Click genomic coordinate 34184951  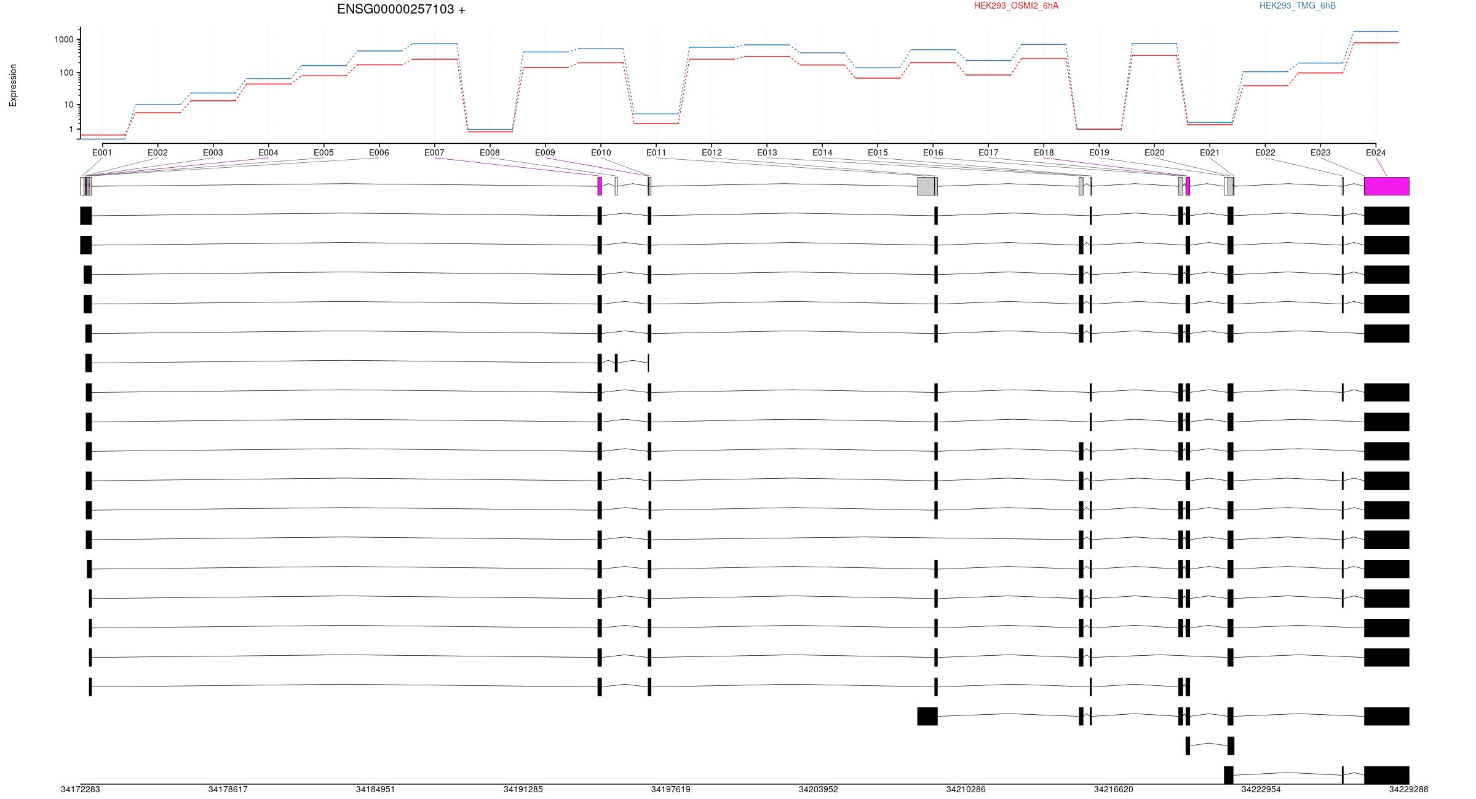tap(375, 789)
